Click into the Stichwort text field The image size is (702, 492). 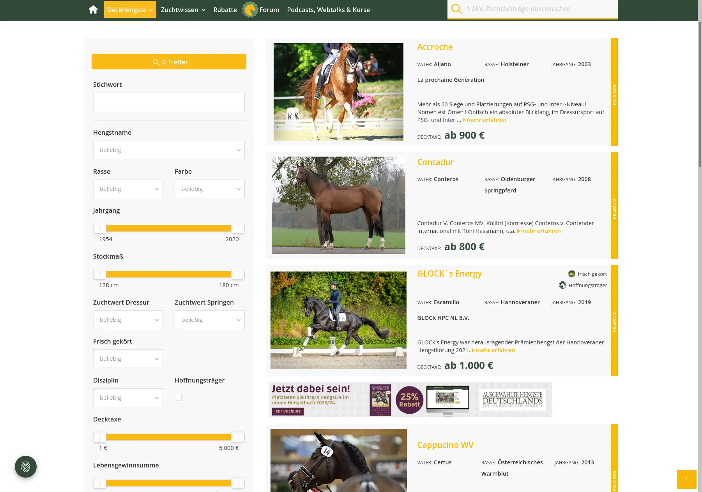169,102
